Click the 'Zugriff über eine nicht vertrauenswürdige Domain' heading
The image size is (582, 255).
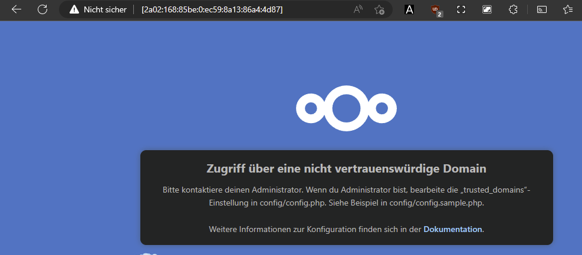346,168
